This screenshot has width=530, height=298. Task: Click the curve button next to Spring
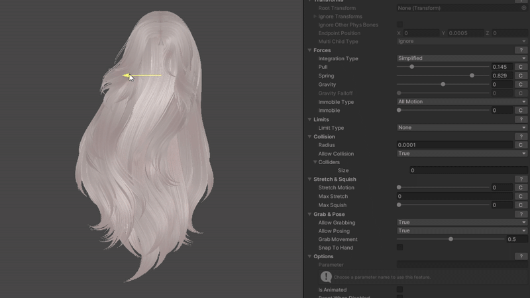(x=521, y=76)
